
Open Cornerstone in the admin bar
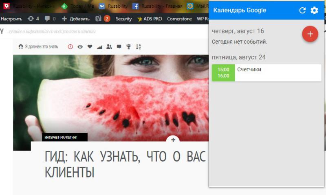coord(179,19)
